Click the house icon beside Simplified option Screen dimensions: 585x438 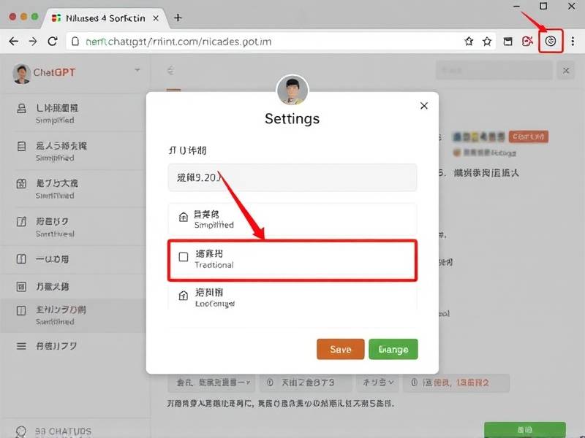(x=183, y=217)
